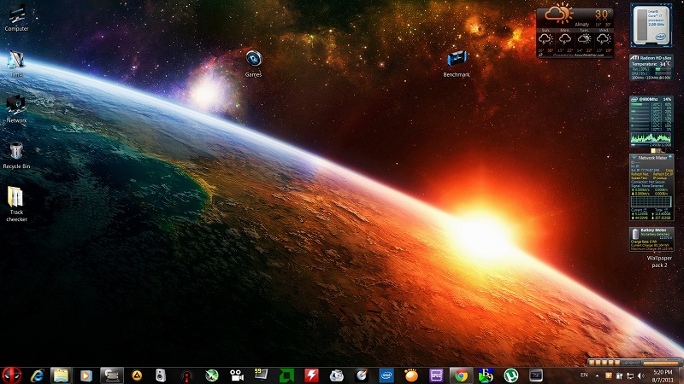Open the Computer desktop icon
The width and height of the screenshot is (684, 384).
click(16, 17)
